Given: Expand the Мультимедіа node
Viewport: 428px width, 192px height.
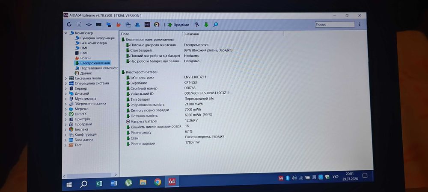Looking at the screenshot, I should tap(65, 99).
